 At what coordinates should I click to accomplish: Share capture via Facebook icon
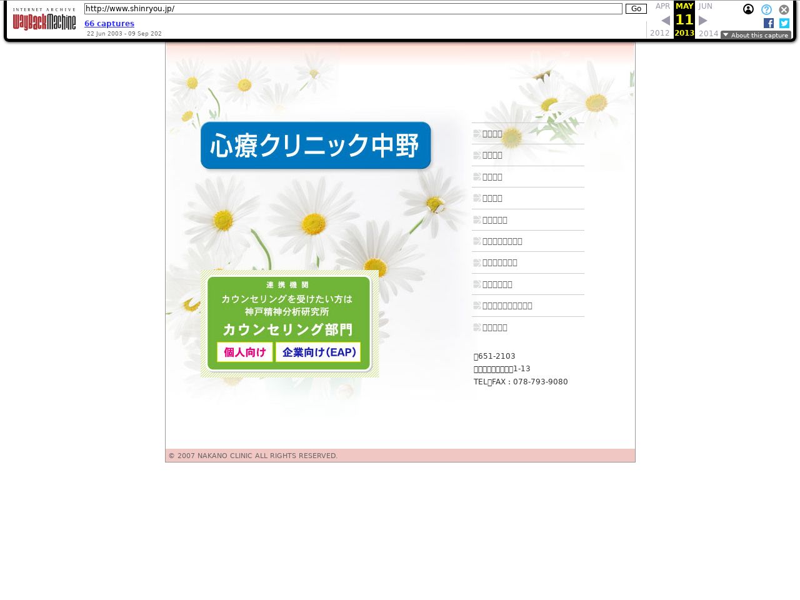tap(769, 23)
